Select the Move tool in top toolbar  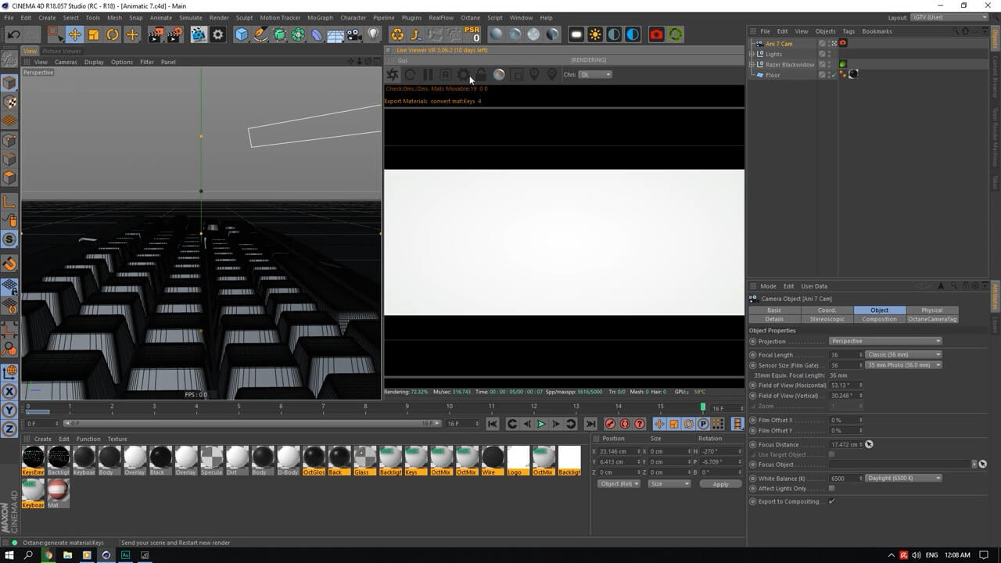74,34
